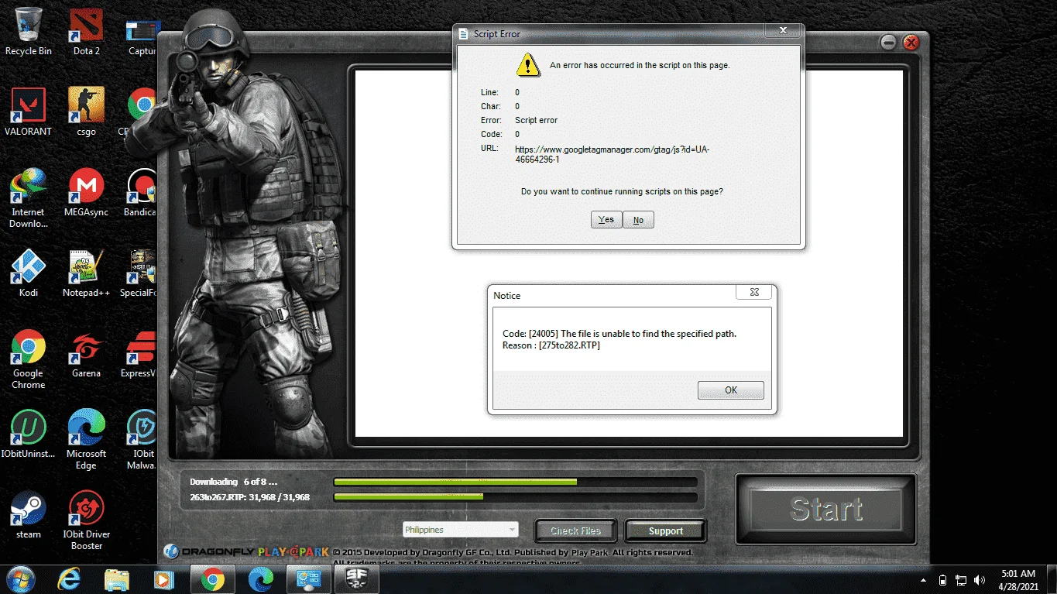
Task: Open the Google Chrome desktop shortcut
Action: tap(29, 359)
